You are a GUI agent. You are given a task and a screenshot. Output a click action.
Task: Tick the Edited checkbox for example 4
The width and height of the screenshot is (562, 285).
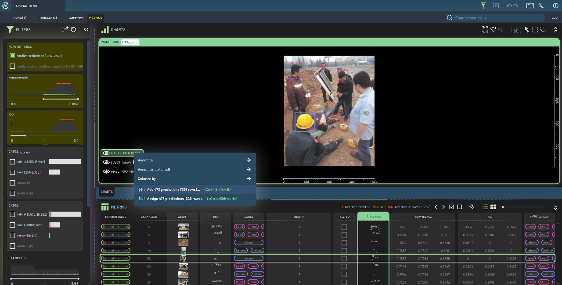[x=344, y=227]
